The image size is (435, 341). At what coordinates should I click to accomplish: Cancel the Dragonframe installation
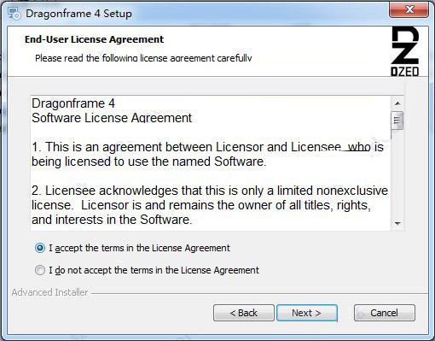[385, 313]
